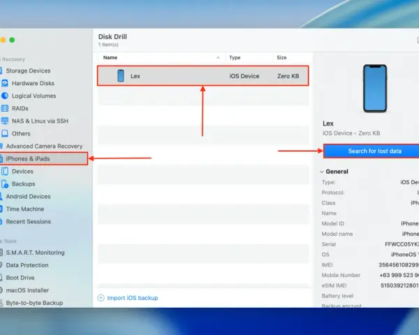Screen dimensions: 419x335
Task: Click the NAS & Linux via SSH icon
Action: [x=5, y=121]
